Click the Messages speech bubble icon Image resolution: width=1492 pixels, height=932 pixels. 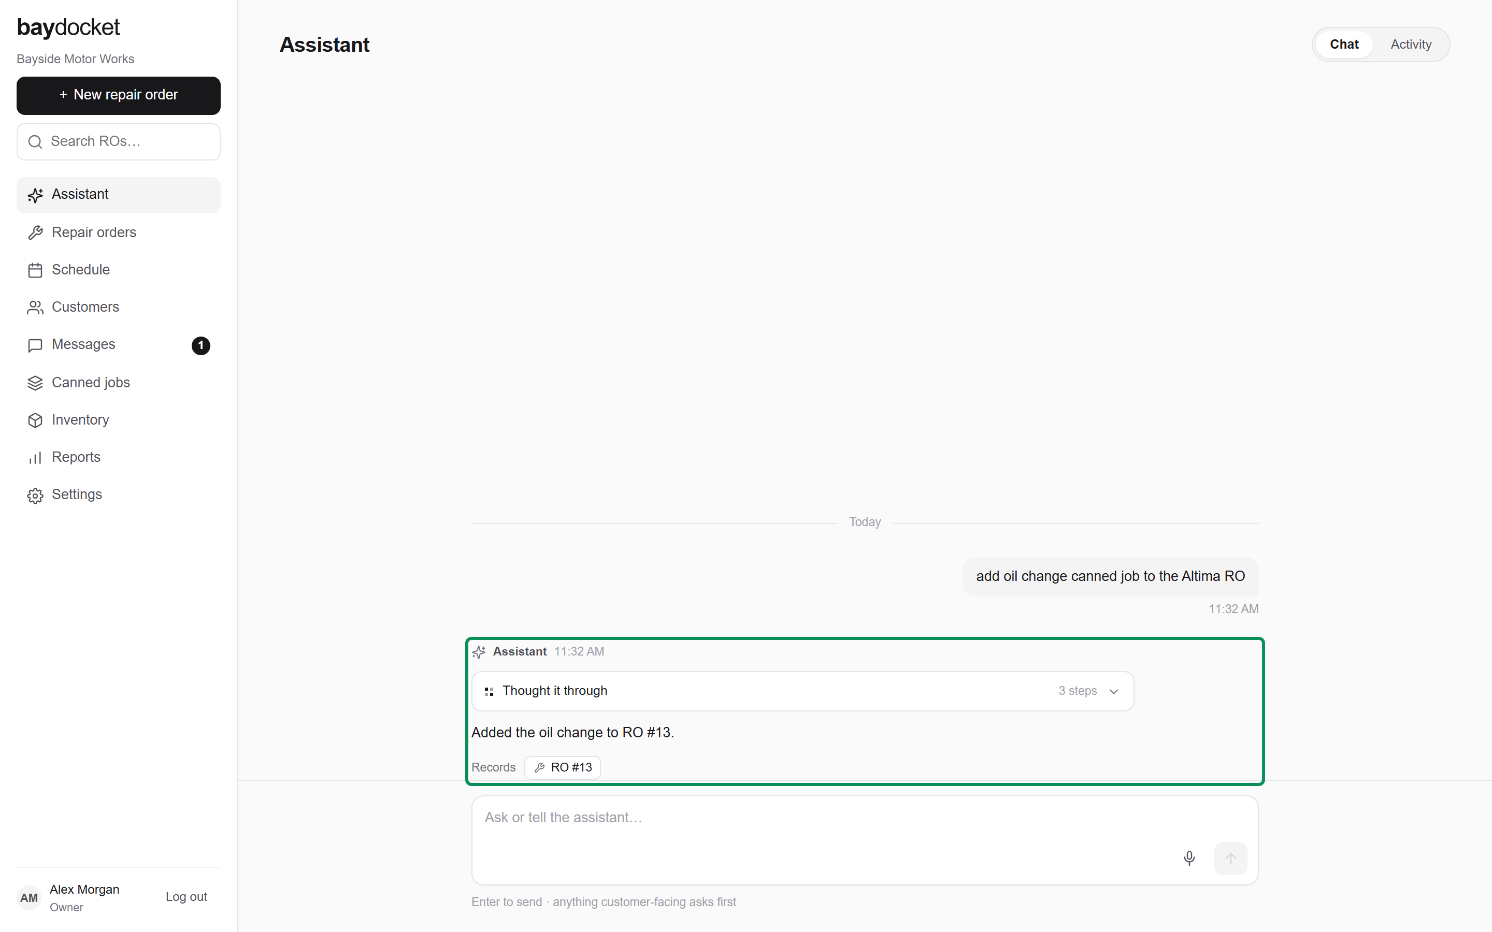coord(35,345)
